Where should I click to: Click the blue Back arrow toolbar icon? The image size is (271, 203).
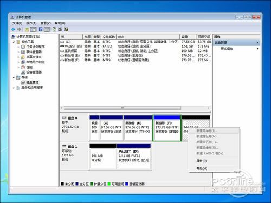pos(13,29)
